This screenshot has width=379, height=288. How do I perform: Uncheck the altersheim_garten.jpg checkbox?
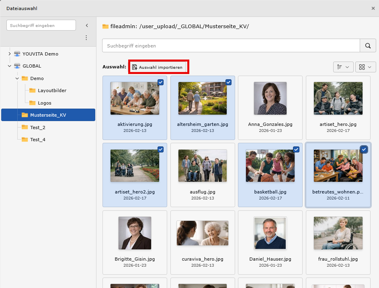coord(228,82)
